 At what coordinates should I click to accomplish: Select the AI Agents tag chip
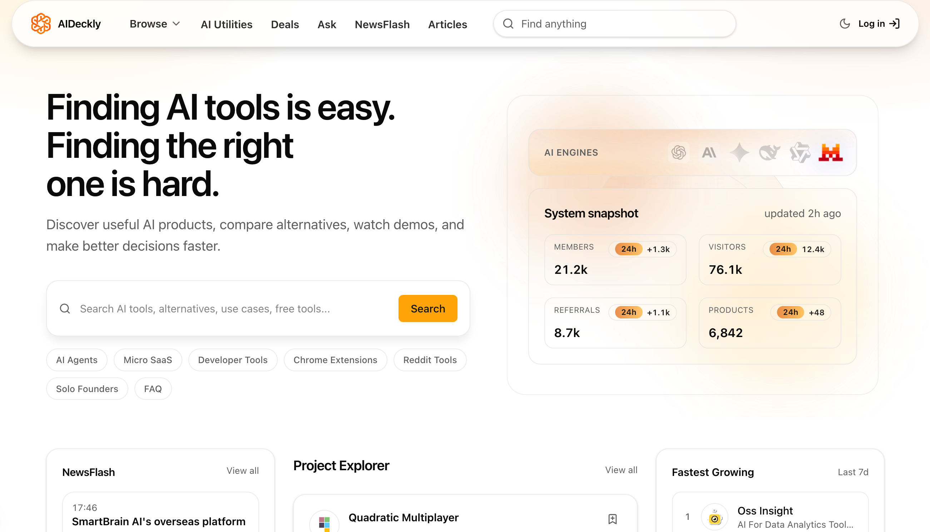coord(77,360)
